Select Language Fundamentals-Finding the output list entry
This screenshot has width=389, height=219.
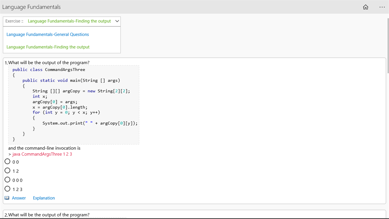pos(48,47)
